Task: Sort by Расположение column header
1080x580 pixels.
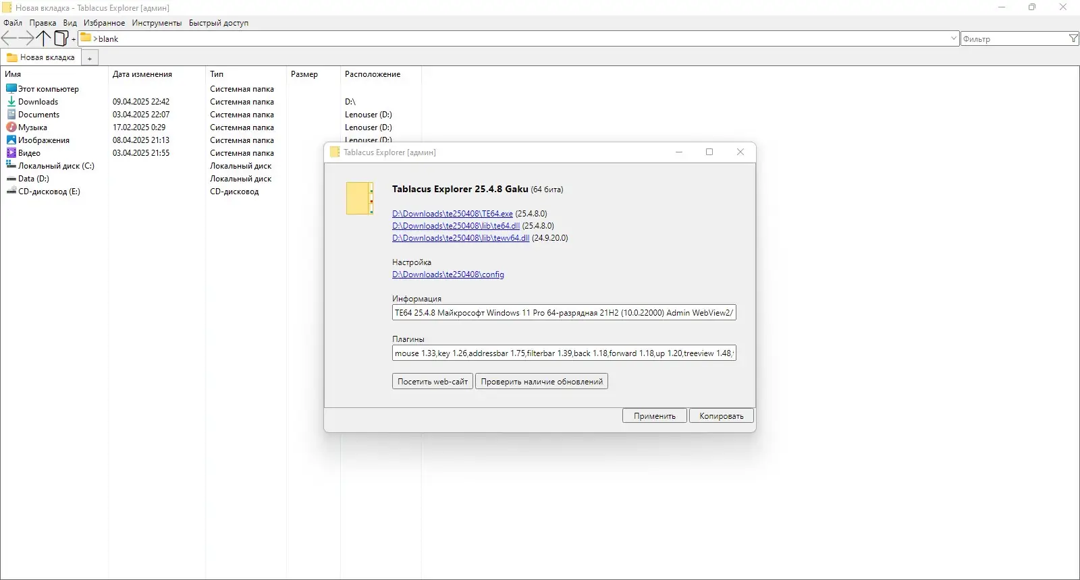Action: [x=373, y=74]
